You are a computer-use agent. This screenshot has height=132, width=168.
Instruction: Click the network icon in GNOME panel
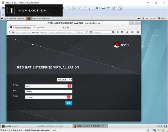pyautogui.click(x=143, y=18)
